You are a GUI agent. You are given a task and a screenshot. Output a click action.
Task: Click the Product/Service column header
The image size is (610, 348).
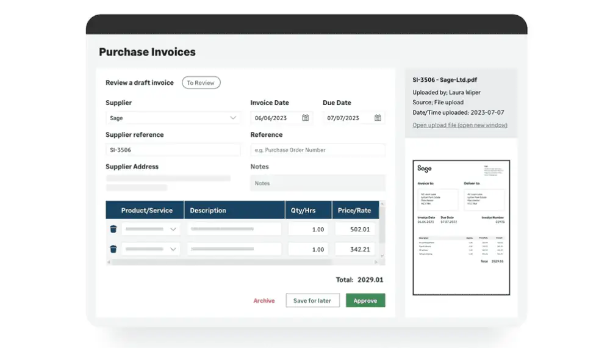pyautogui.click(x=145, y=210)
